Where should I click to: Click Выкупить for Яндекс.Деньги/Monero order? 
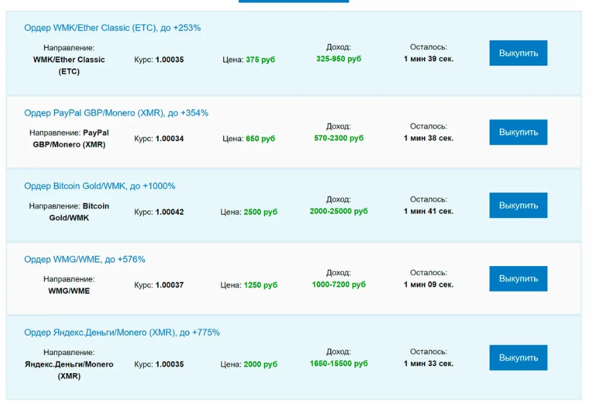pyautogui.click(x=518, y=357)
